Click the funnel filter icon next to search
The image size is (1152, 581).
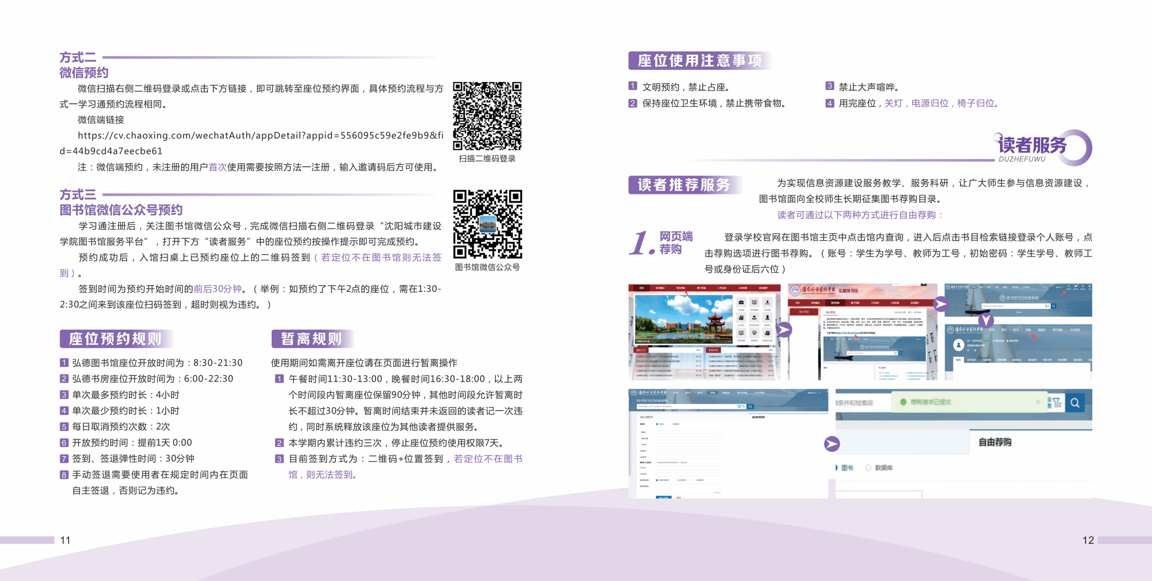coord(1057,403)
